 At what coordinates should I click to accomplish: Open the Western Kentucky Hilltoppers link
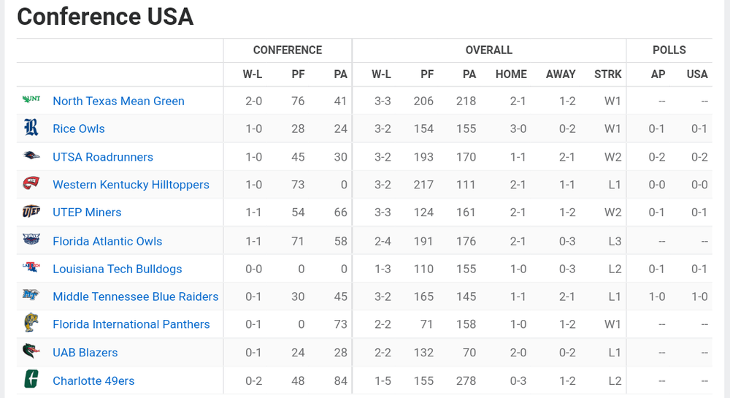pyautogui.click(x=131, y=185)
